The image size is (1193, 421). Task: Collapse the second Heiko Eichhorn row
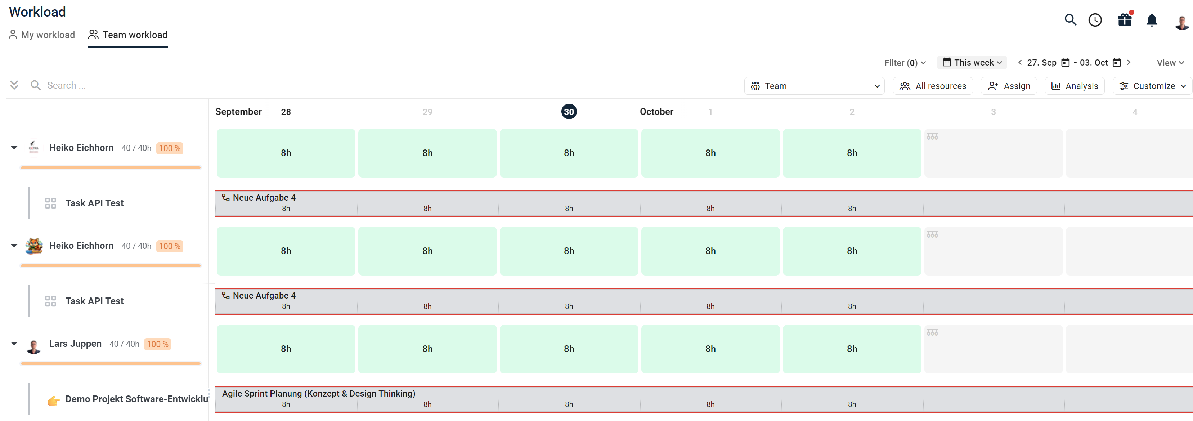click(14, 246)
